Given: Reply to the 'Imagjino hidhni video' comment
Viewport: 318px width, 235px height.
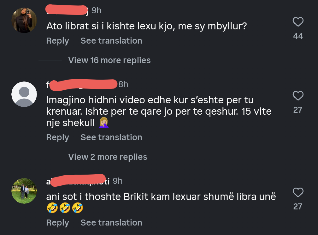Looking at the screenshot, I should [x=57, y=137].
